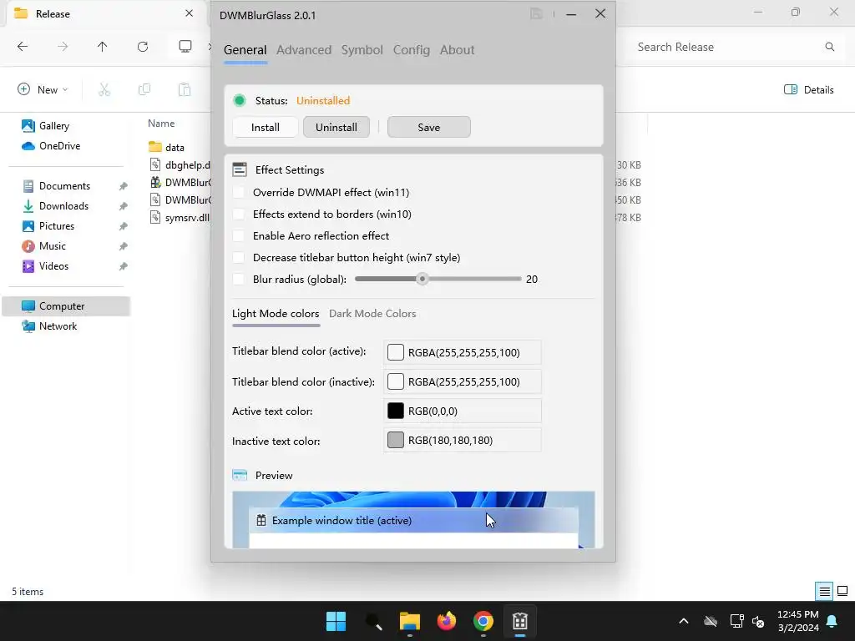855x641 pixels.
Task: Select Computer in the navigation pane
Action: pyautogui.click(x=66, y=306)
